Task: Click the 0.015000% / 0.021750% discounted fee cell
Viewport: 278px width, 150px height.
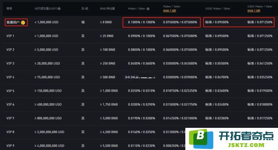Action: click(x=180, y=105)
